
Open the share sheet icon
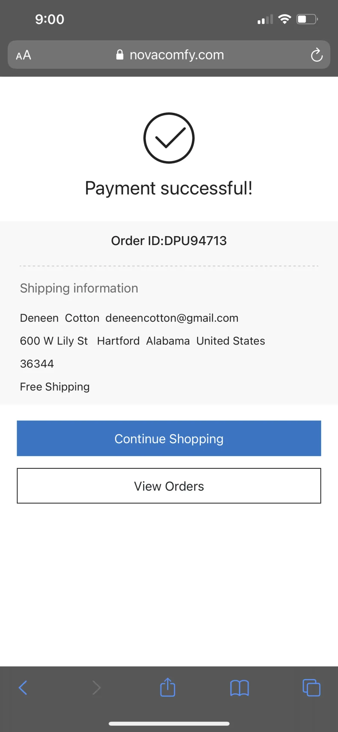click(167, 687)
